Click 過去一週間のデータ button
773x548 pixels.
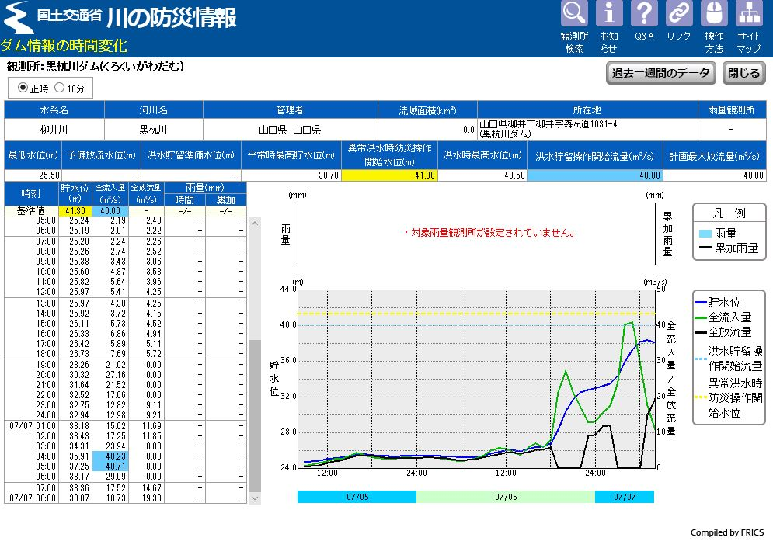pos(660,74)
